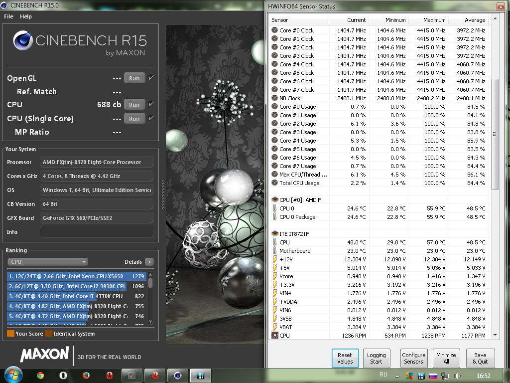Open the checkmark app taskbar button
Image resolution: width=510 pixels, height=383 pixels.
pyautogui.click(x=131, y=376)
